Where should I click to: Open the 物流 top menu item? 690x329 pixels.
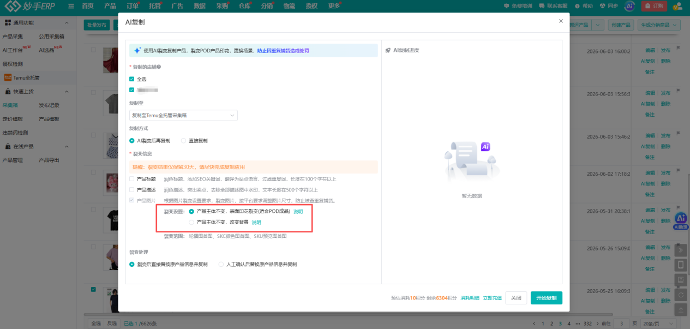click(x=289, y=6)
